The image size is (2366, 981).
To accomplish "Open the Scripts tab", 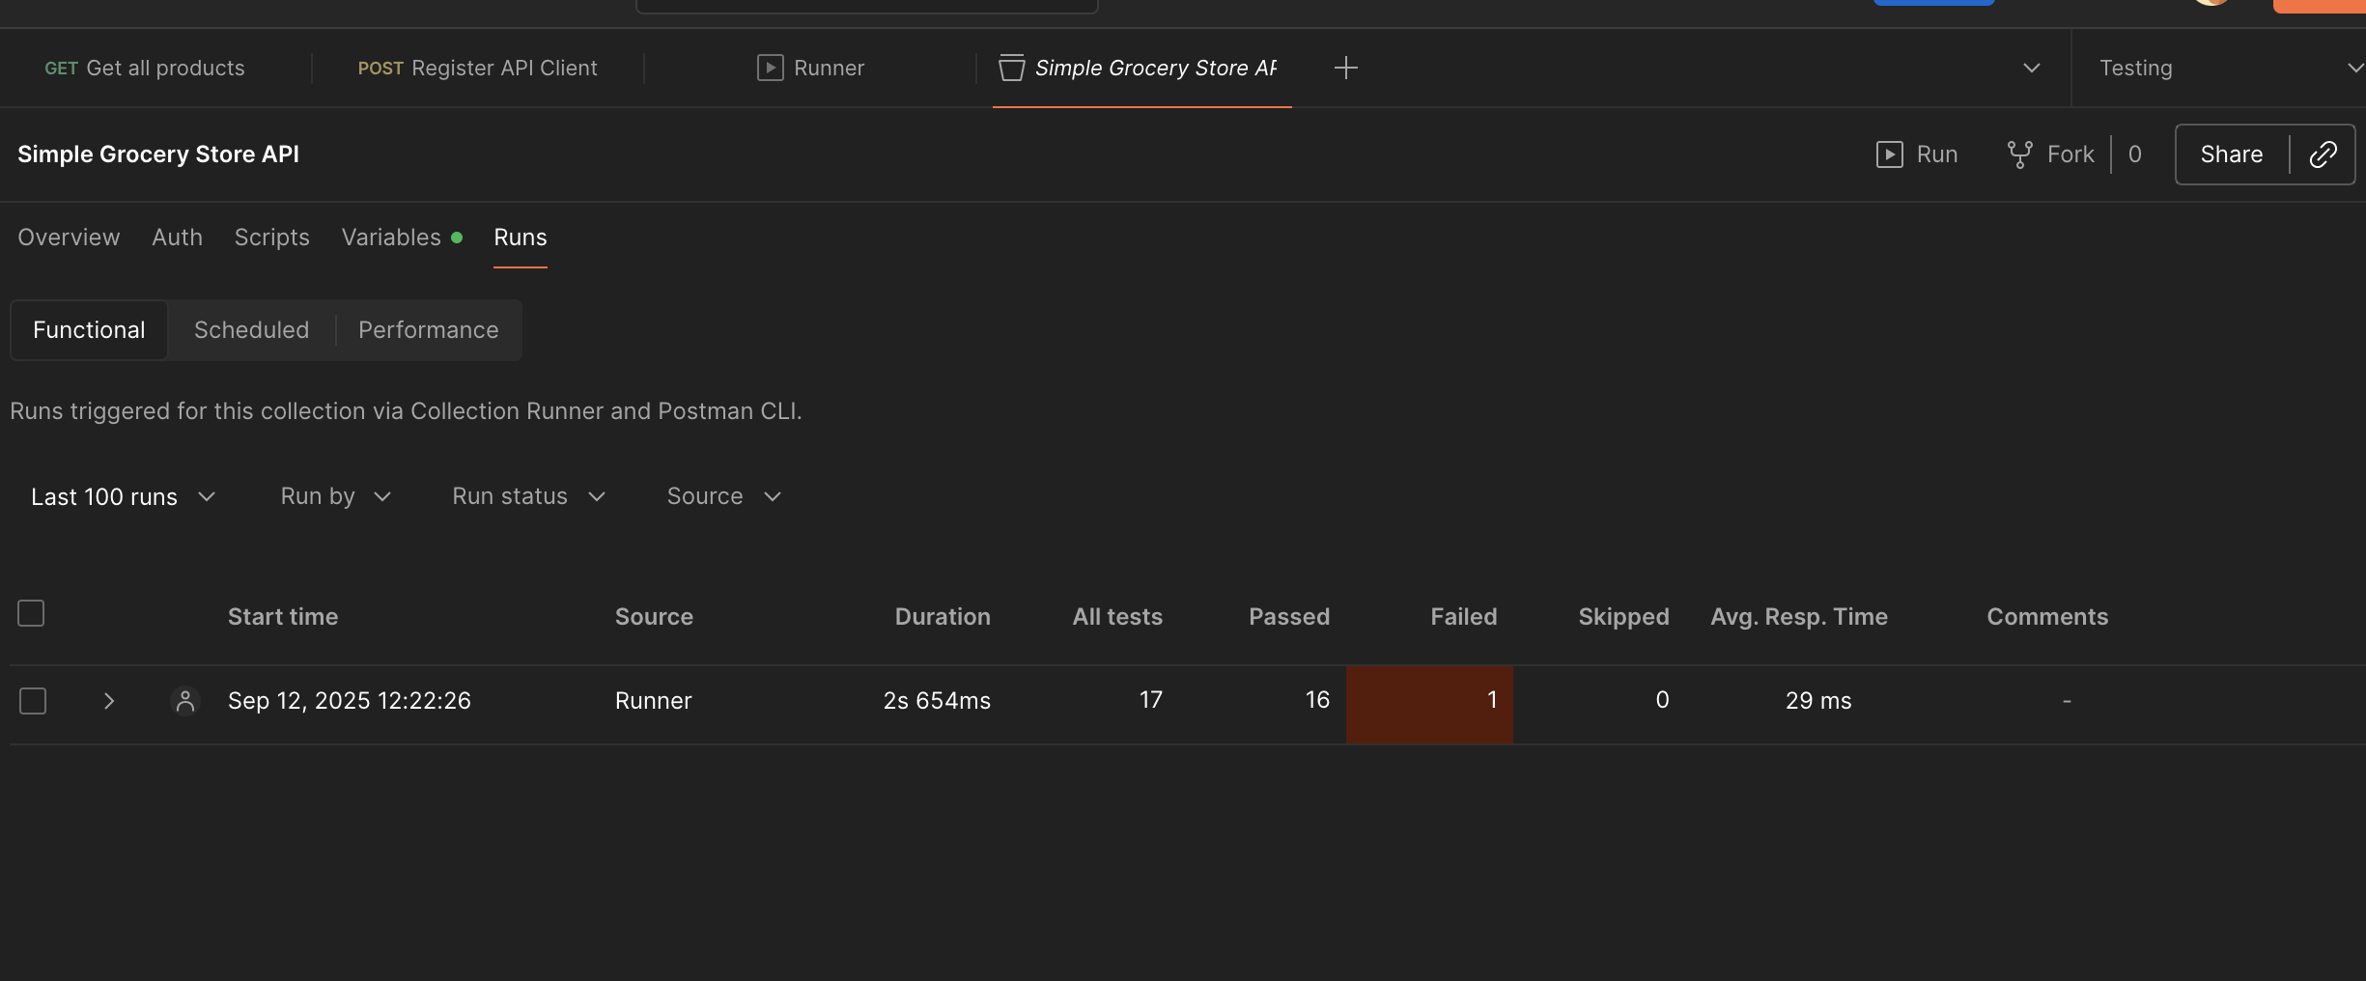I will pos(271,238).
